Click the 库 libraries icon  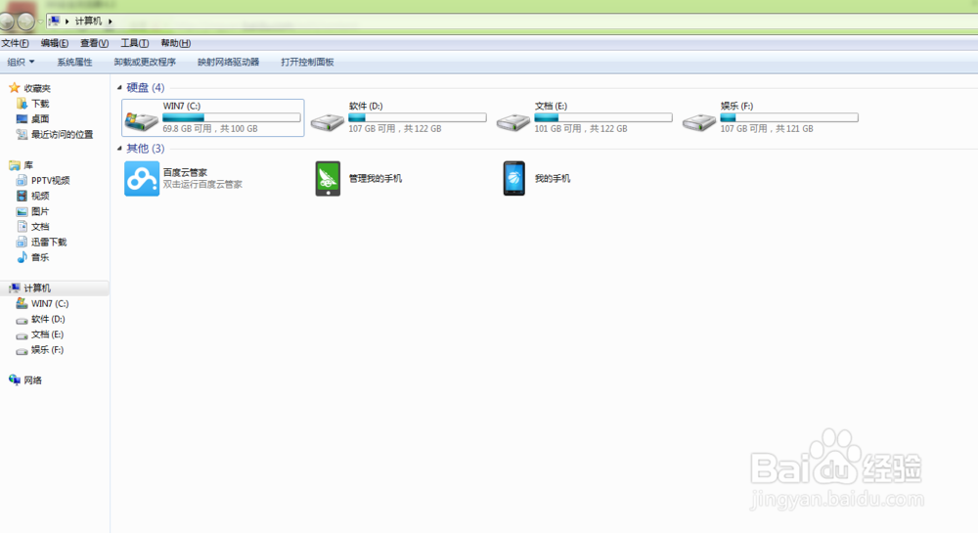(15, 165)
